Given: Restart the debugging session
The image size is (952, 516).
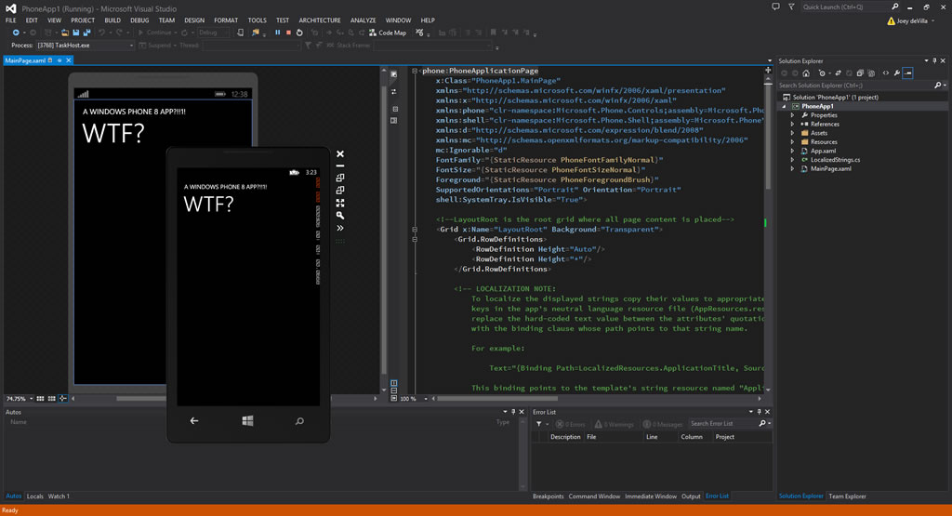Looking at the screenshot, I should pos(299,33).
